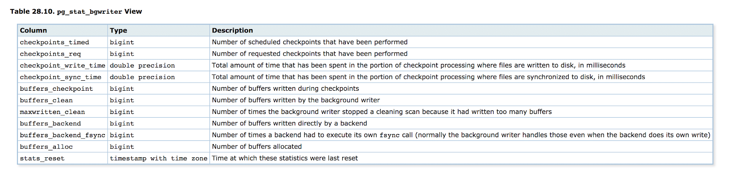Screen dimensions: 732x181
Task: Select the checkpoints_req column name
Action: [x=50, y=54]
